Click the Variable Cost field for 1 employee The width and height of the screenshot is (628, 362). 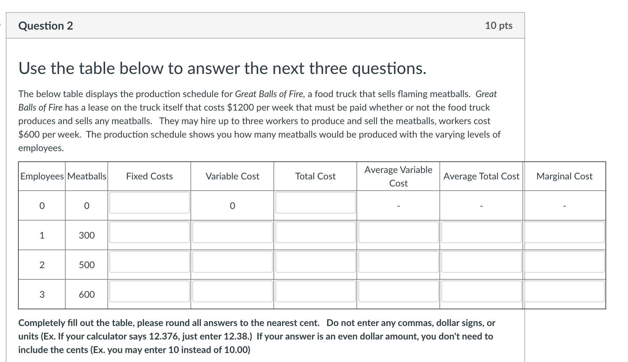coord(232,232)
